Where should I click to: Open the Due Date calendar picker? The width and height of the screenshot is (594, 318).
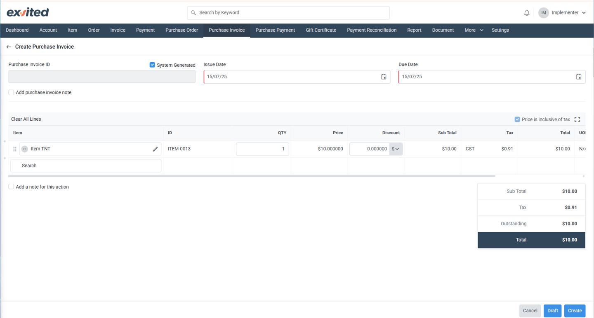579,77
